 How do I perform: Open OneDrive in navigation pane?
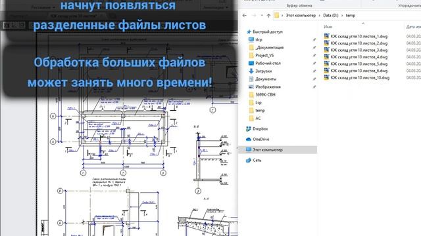pyautogui.click(x=260, y=140)
